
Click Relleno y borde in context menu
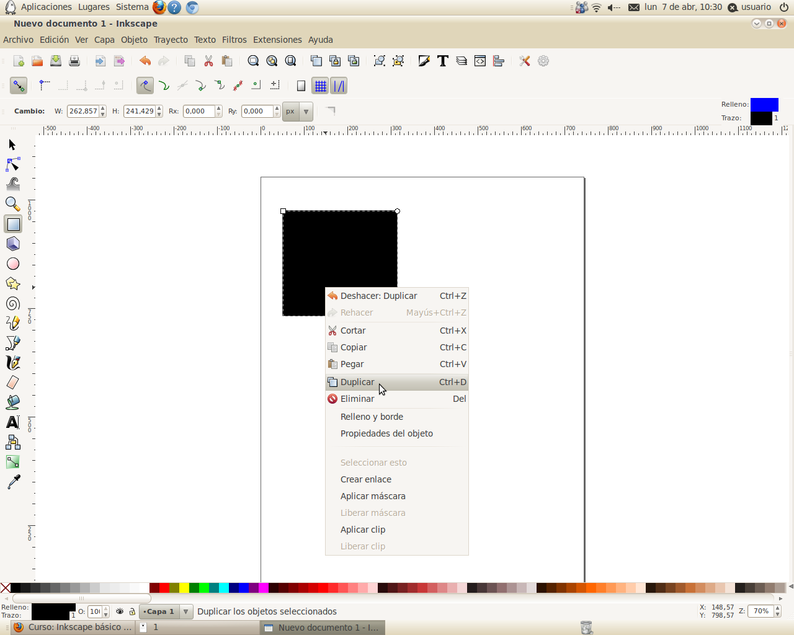coord(372,417)
